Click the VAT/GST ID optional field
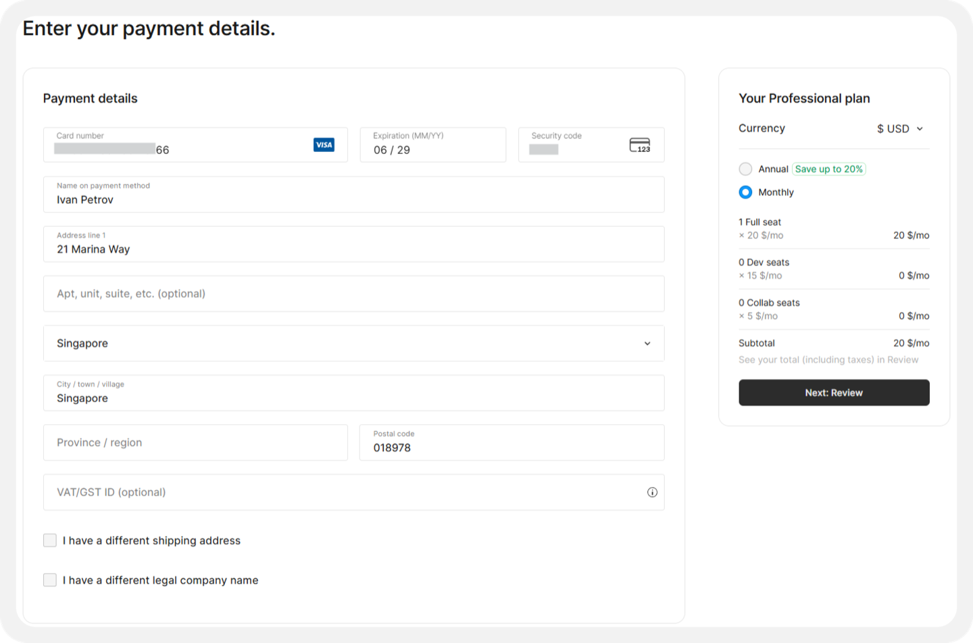Image resolution: width=973 pixels, height=643 pixels. click(353, 492)
